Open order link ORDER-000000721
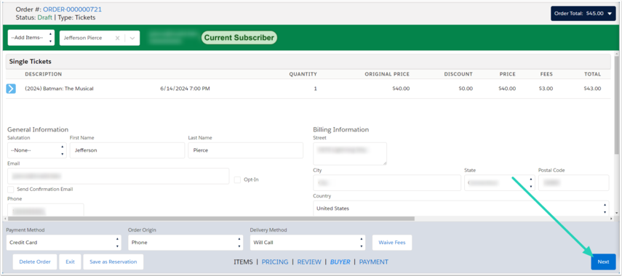 click(x=72, y=9)
